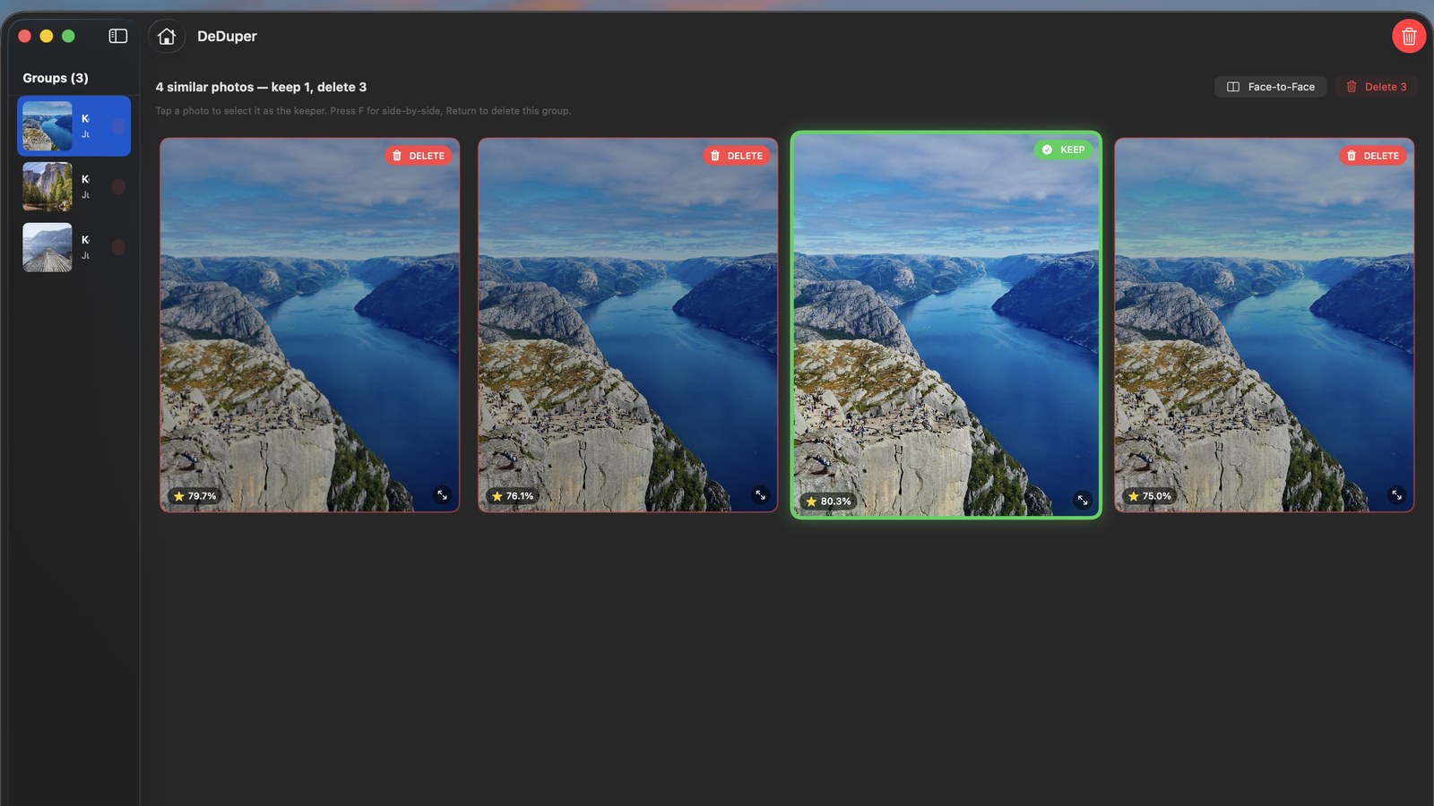This screenshot has height=806, width=1434.
Task: Click the 79.7% quality score badge
Action: [x=195, y=496]
